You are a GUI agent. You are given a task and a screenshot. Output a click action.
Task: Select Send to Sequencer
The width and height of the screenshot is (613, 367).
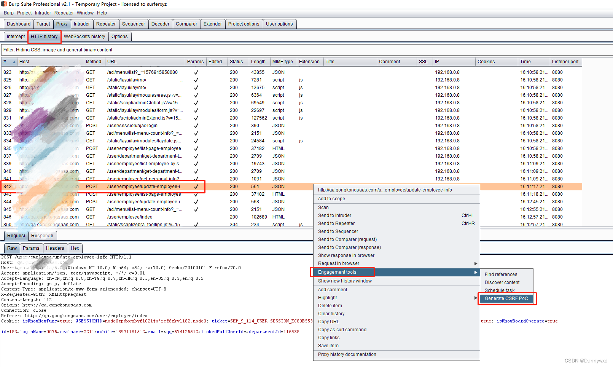[x=396, y=231]
